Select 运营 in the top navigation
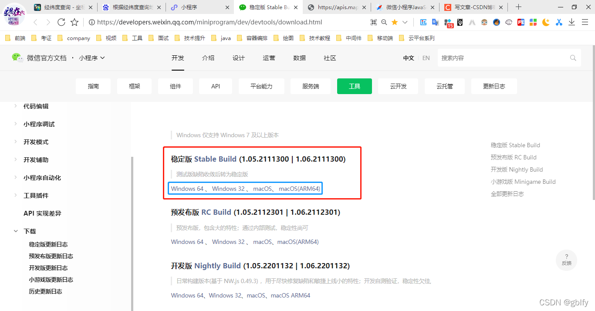 (269, 58)
